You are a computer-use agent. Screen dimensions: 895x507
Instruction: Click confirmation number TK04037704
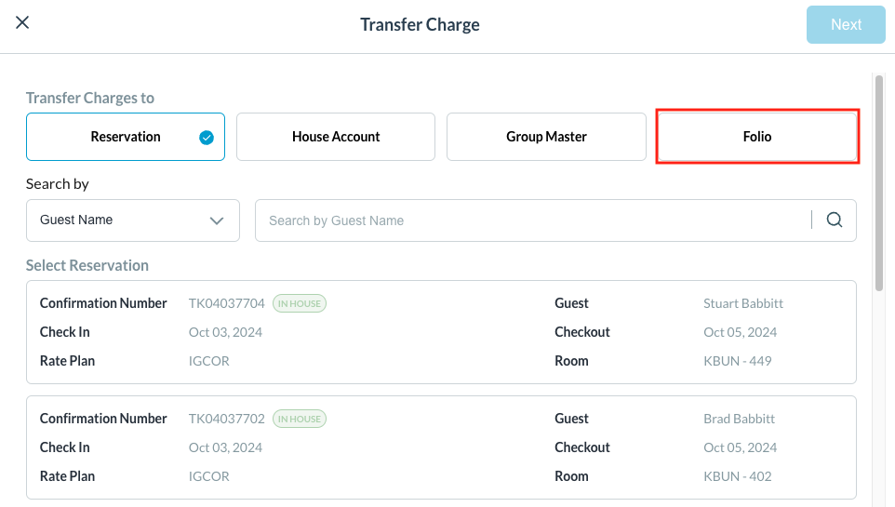coord(227,303)
